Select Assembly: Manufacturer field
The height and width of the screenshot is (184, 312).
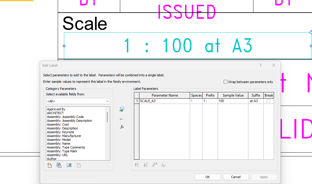pos(64,136)
